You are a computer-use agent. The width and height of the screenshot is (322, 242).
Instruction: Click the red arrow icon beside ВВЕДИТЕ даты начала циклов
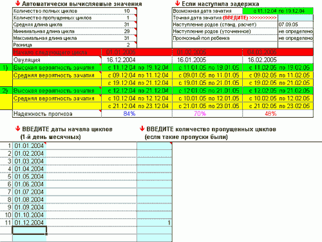coord(17,129)
